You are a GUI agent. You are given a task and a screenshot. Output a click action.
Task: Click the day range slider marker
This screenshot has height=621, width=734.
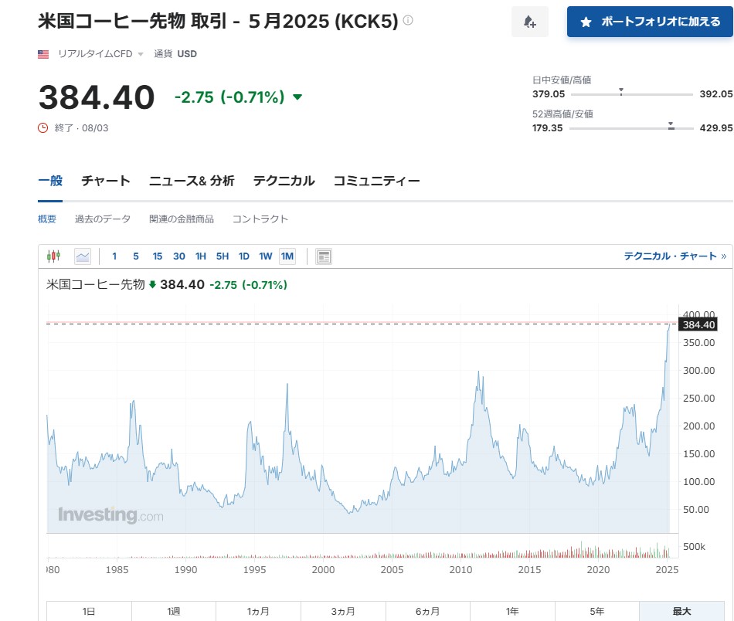coord(621,91)
